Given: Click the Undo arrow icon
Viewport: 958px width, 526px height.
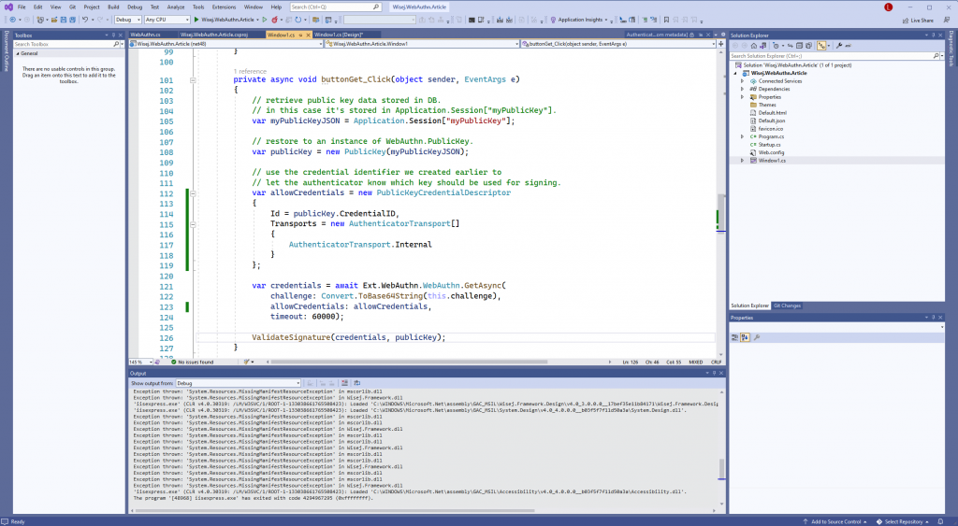Looking at the screenshot, I should [85, 20].
